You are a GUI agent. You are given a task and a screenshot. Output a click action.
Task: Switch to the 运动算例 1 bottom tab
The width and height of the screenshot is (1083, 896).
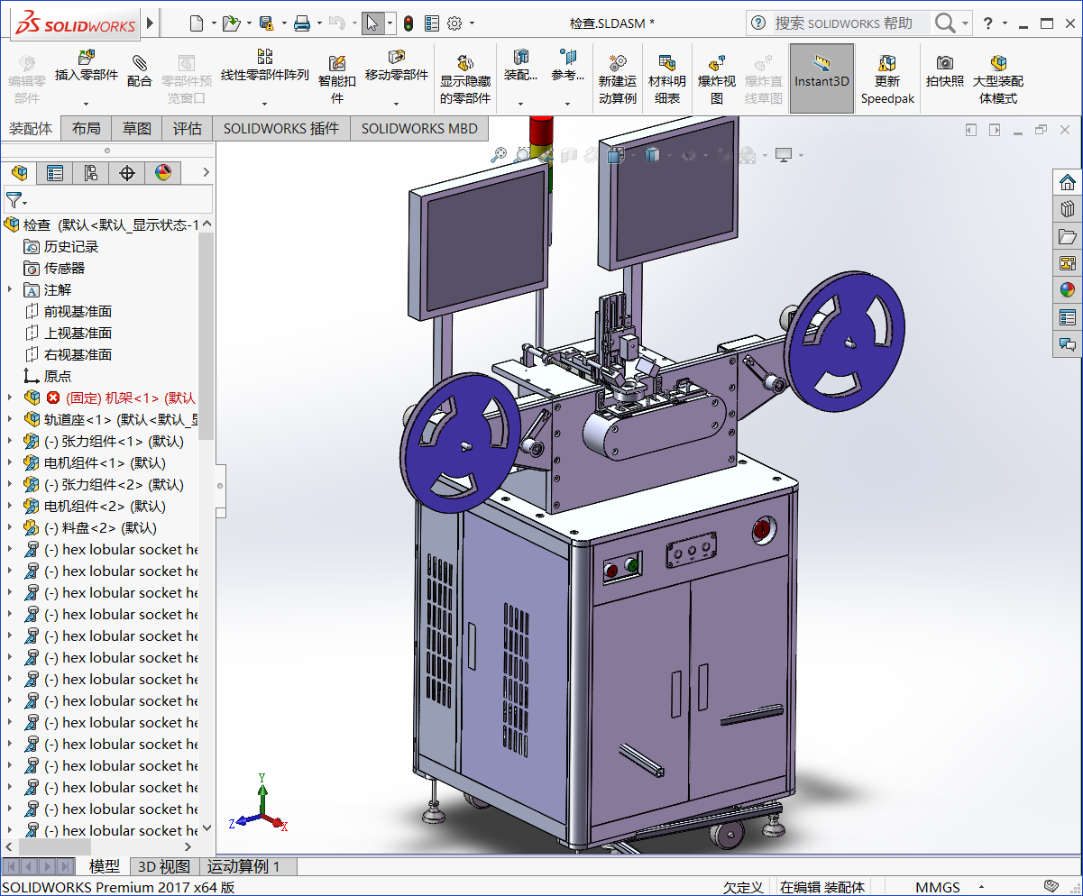click(243, 866)
